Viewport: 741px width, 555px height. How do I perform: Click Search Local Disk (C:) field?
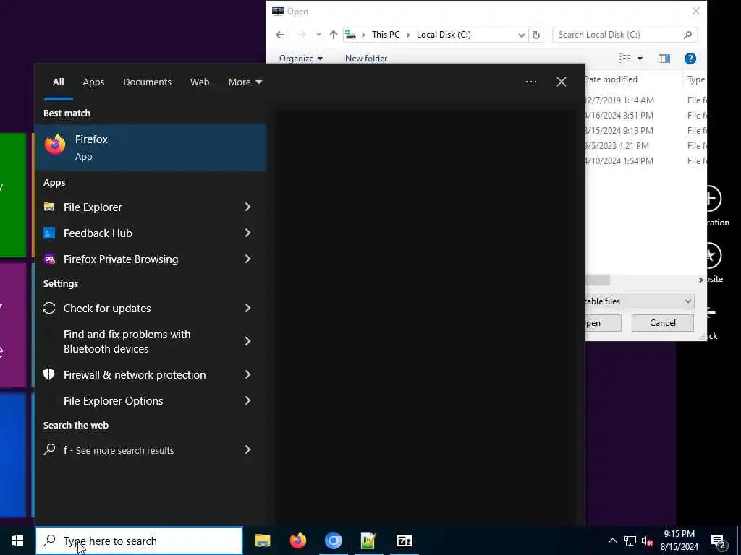pyautogui.click(x=624, y=35)
